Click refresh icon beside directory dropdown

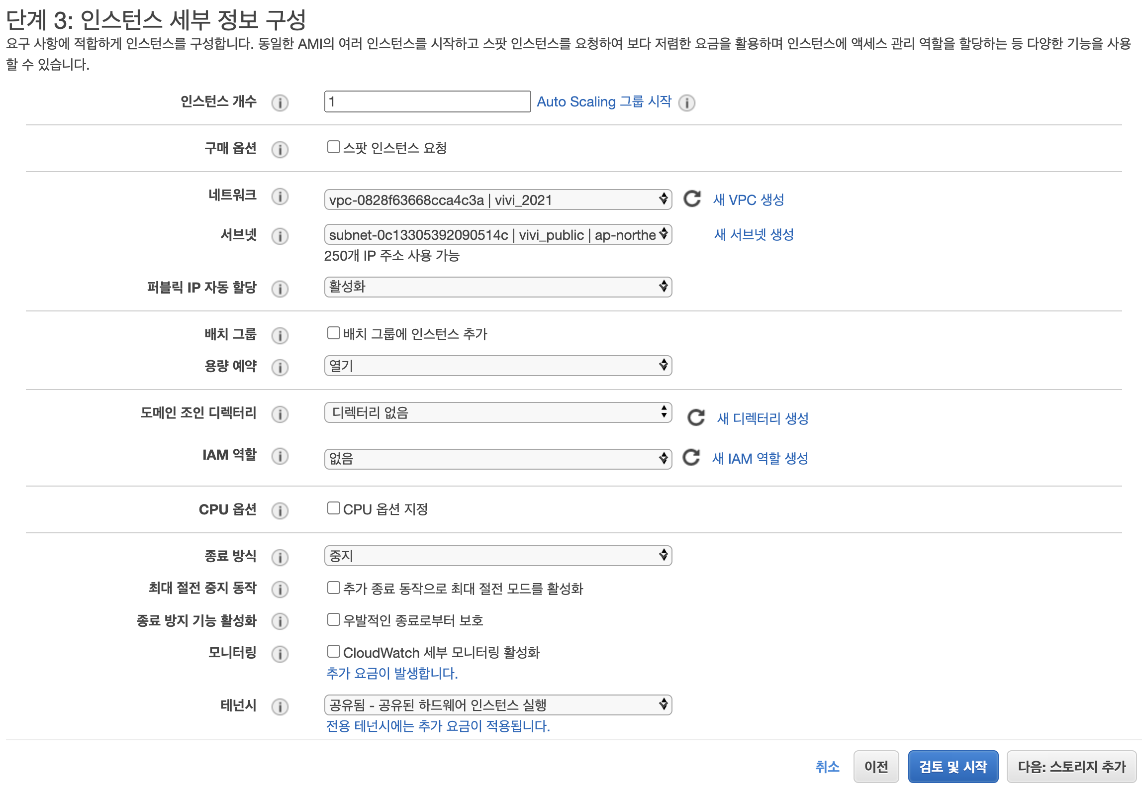695,417
